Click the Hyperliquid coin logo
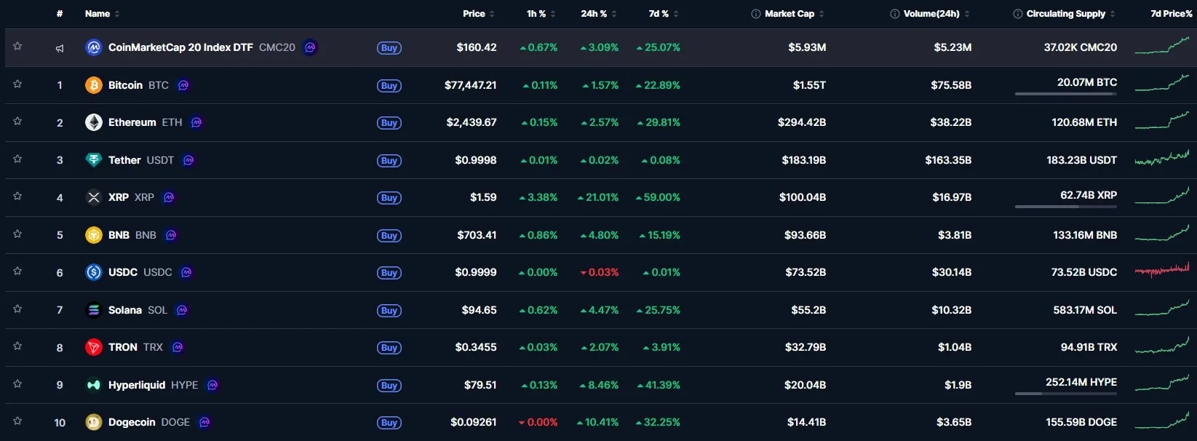Viewport: 1197px width, 441px height. [x=94, y=385]
